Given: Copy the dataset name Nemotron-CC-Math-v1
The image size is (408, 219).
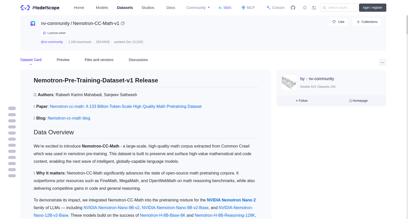Looking at the screenshot, I should [x=123, y=23].
